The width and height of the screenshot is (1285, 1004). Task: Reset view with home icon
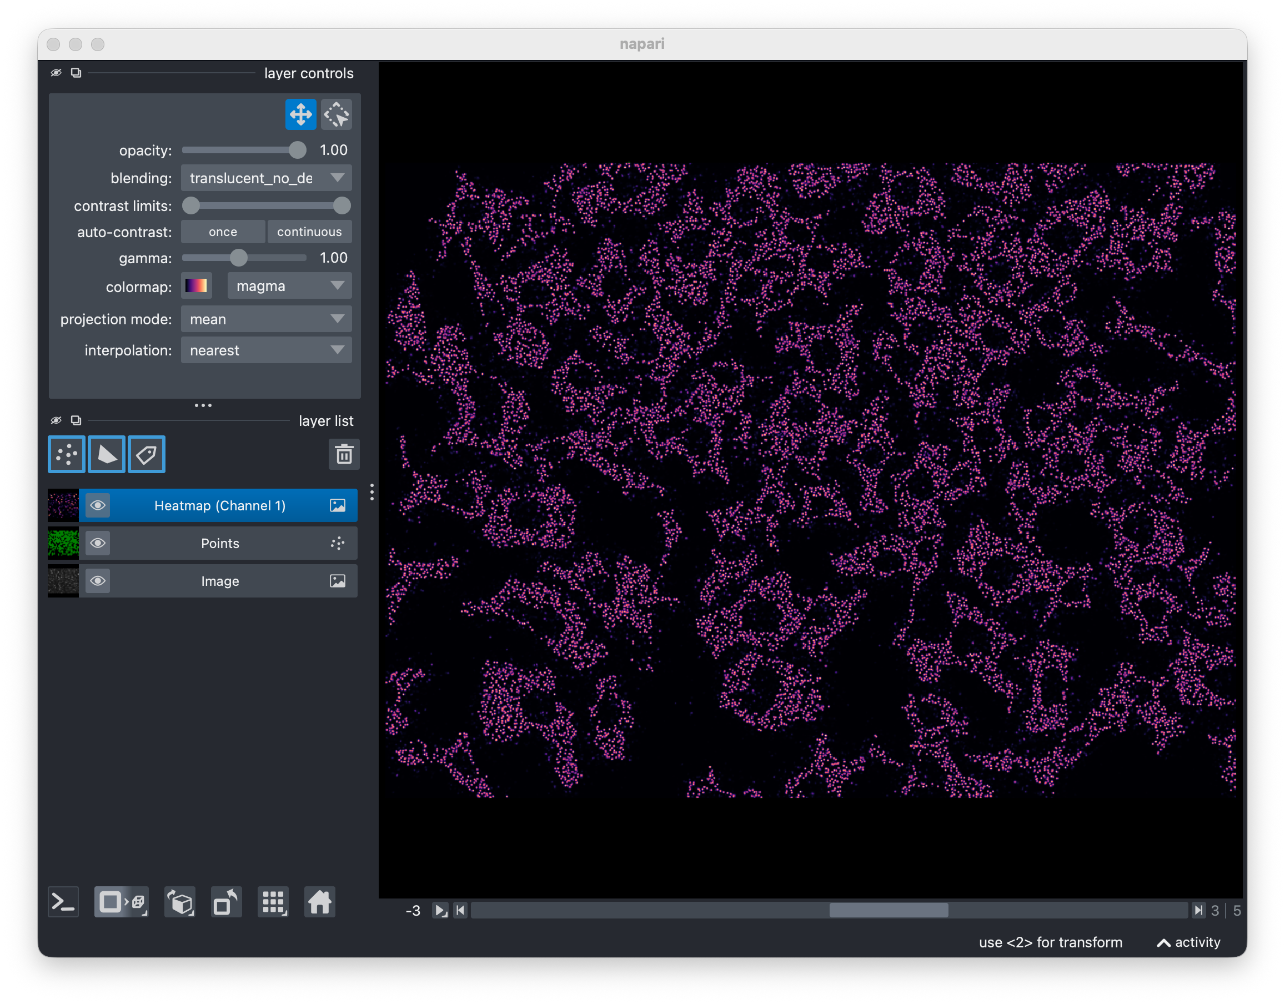point(319,902)
